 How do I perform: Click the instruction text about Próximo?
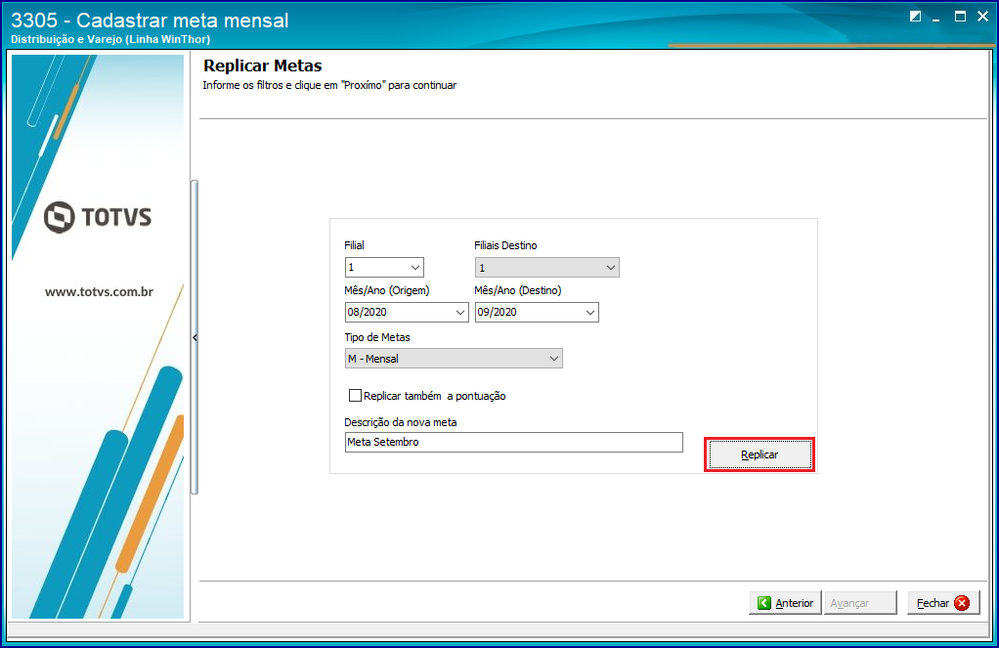[x=329, y=85]
